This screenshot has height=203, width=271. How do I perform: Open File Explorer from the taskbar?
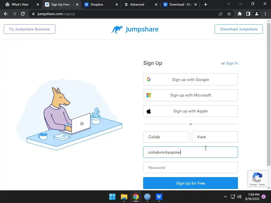click(x=124, y=197)
